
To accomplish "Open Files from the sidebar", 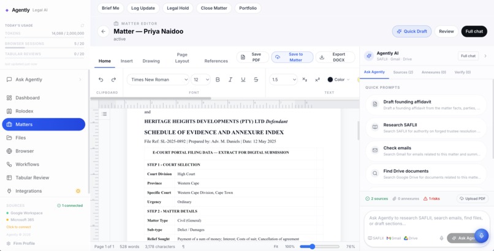I will click(44, 138).
